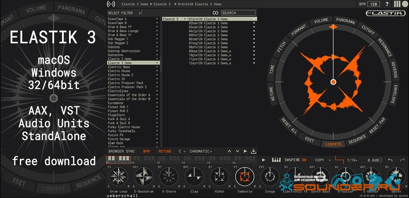Select PANORAMA on the Loopeye wheel
The width and height of the screenshot is (409, 198).
click(x=345, y=21)
